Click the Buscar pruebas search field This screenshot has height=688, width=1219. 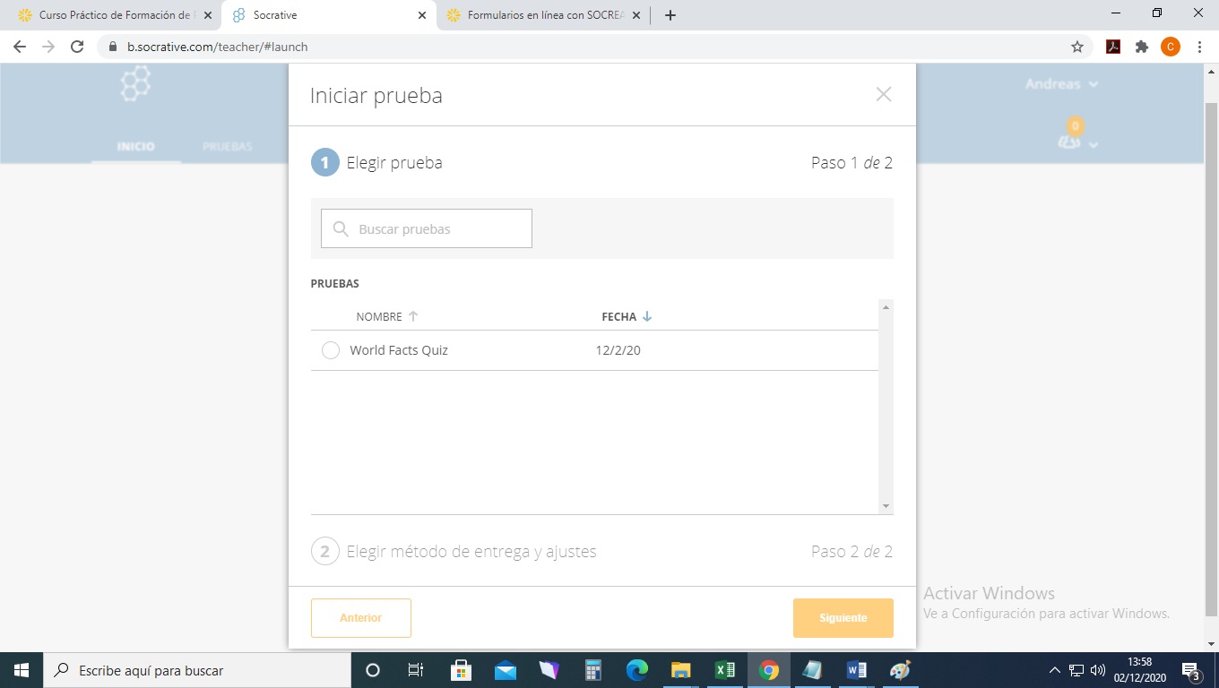tap(427, 228)
